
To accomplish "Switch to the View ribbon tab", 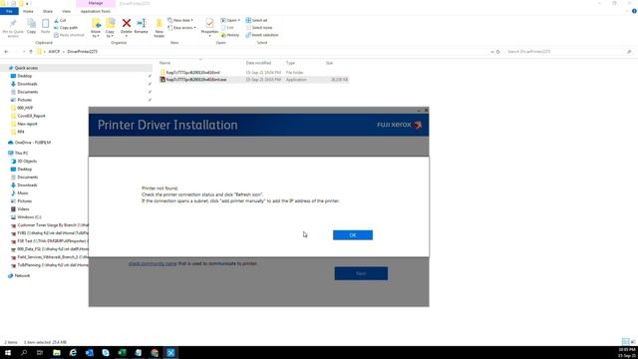I will point(66,11).
